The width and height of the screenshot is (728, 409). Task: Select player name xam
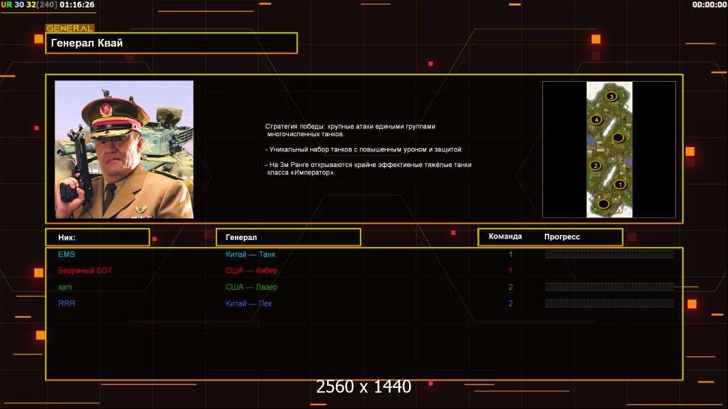(x=65, y=287)
